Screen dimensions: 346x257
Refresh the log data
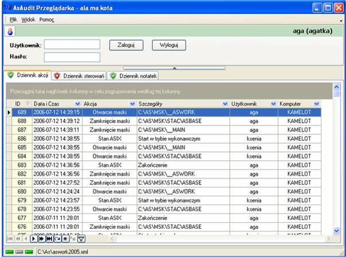pyautogui.click(x=57, y=239)
